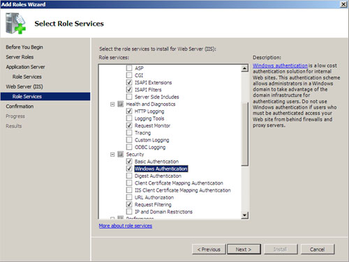Select highlighted Role Services step
349x262 pixels.
(45, 96)
